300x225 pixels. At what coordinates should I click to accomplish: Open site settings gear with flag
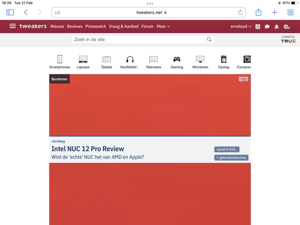click(286, 27)
